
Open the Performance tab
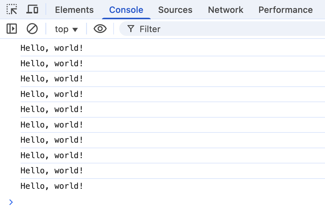click(x=285, y=10)
